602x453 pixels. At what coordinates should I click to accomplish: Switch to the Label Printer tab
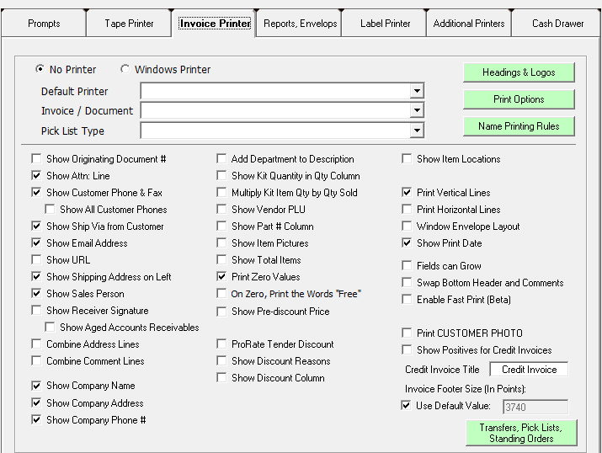click(385, 24)
